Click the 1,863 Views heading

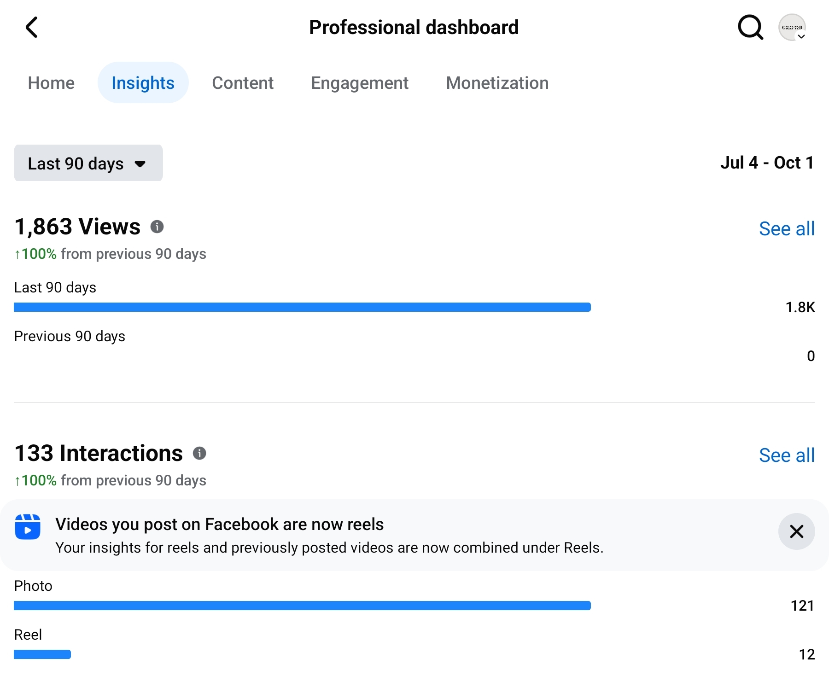point(77,227)
